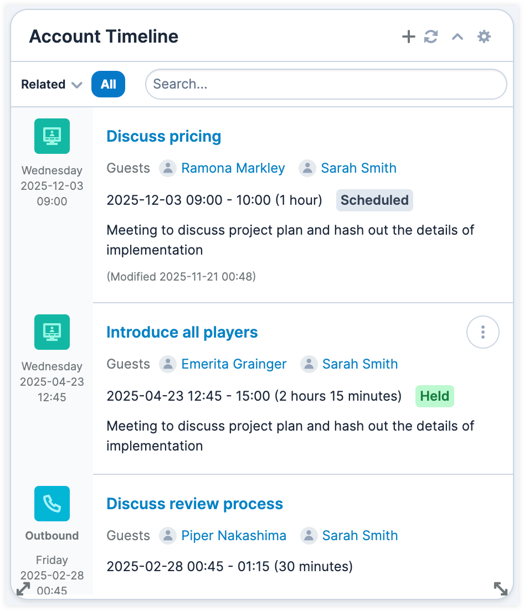Open Ramona Markley's contact
This screenshot has height=611, width=524.
point(233,168)
